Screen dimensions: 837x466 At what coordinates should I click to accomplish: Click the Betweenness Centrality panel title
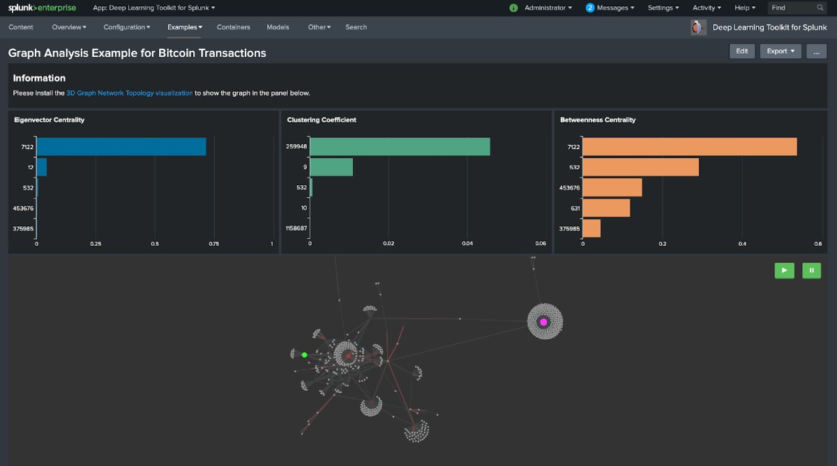(598, 120)
